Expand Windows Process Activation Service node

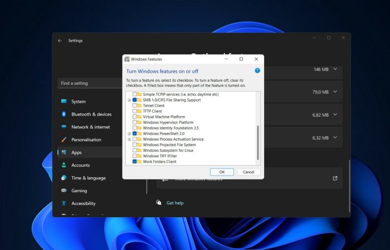[x=129, y=139]
